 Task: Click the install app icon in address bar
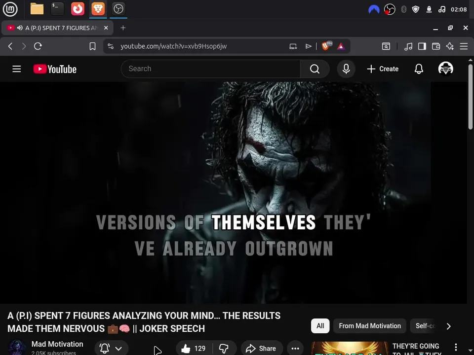click(293, 46)
